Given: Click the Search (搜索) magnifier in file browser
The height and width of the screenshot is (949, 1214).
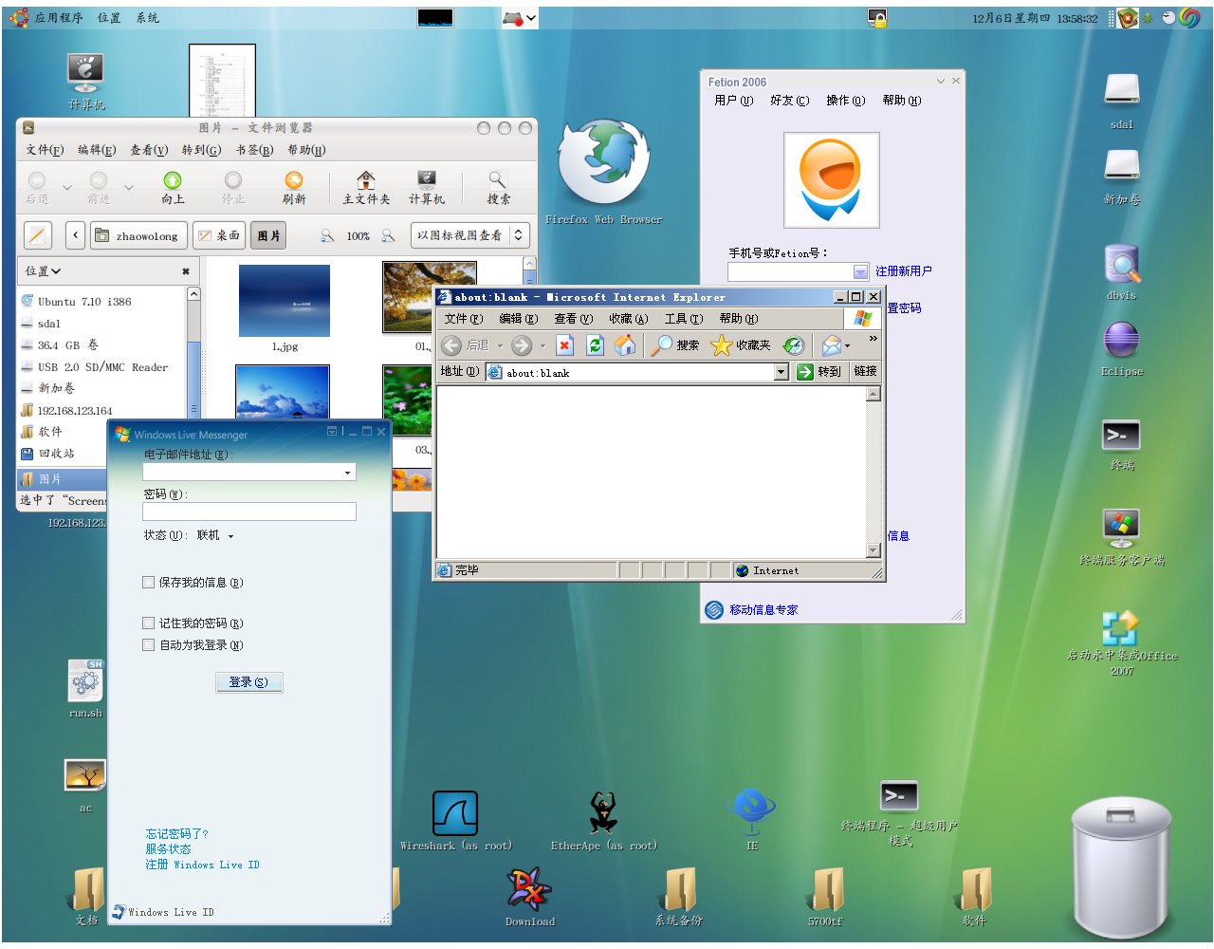Looking at the screenshot, I should (498, 187).
